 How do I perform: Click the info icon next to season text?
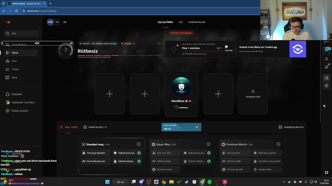point(159,43)
